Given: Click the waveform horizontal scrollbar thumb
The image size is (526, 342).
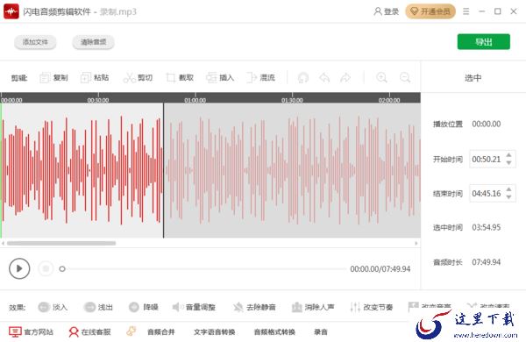Looking at the screenshot, I should 61,243.
